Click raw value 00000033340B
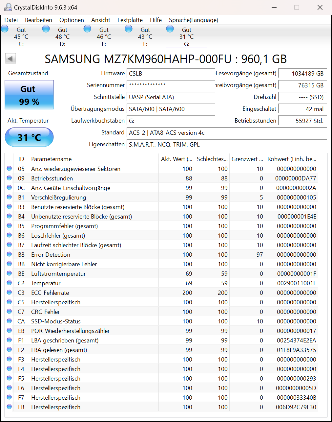The image size is (332, 422). coord(297,397)
